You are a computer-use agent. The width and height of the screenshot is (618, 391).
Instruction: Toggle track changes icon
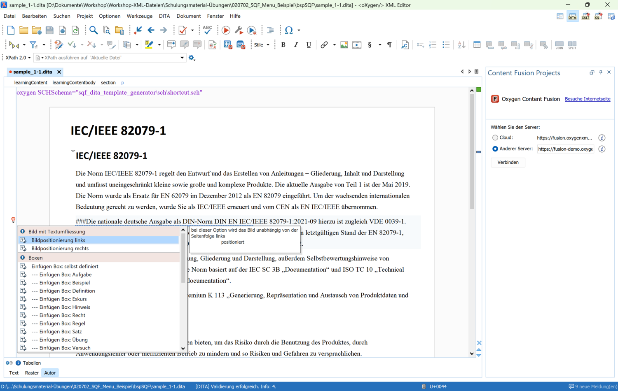pos(59,44)
